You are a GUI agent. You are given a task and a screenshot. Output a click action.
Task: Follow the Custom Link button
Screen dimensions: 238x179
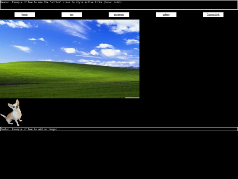pos(213,15)
